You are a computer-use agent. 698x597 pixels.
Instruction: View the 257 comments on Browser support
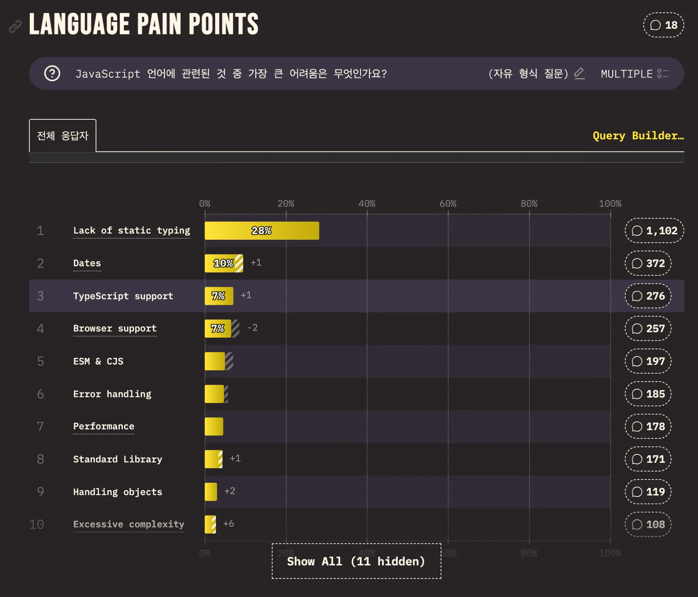(x=647, y=328)
